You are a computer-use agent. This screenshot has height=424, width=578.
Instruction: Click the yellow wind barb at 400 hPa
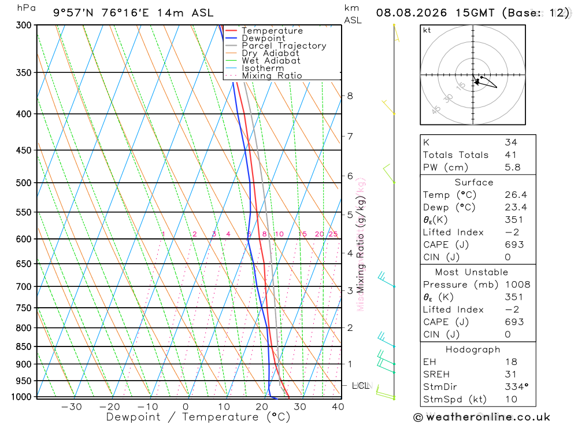point(388,107)
